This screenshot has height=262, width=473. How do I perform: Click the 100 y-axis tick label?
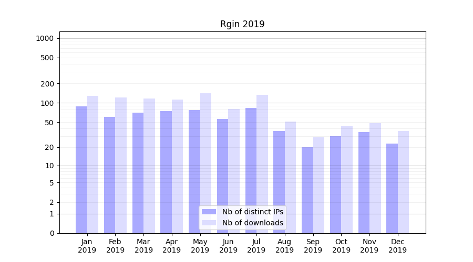point(47,103)
